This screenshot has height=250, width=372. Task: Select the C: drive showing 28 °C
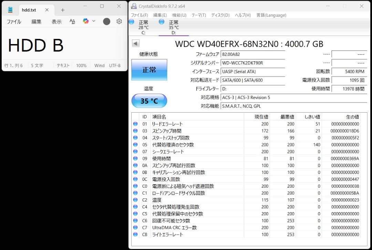[141, 27]
